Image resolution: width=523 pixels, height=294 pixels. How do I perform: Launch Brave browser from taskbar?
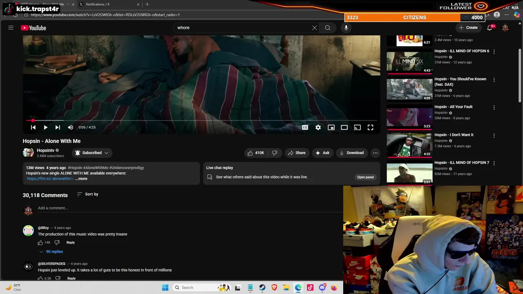(274, 287)
